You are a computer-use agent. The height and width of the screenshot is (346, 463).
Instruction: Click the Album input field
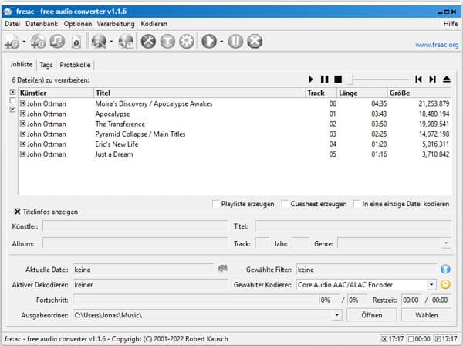[136, 243]
